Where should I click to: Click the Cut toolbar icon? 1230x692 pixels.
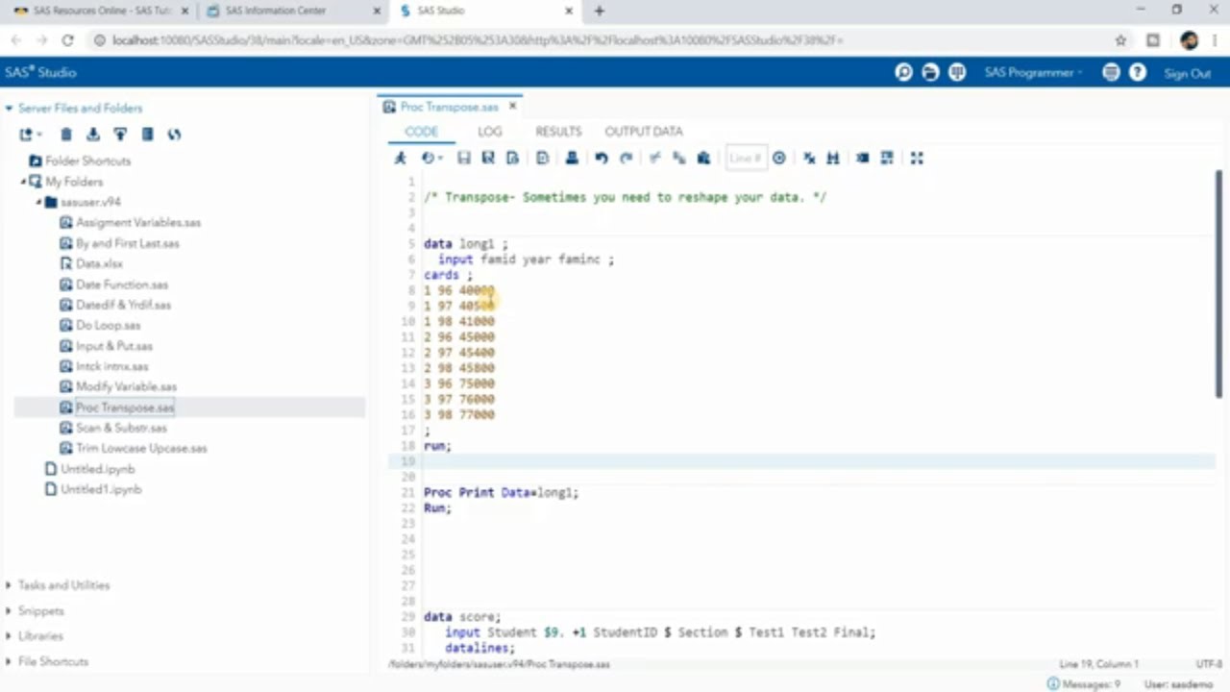coord(654,158)
